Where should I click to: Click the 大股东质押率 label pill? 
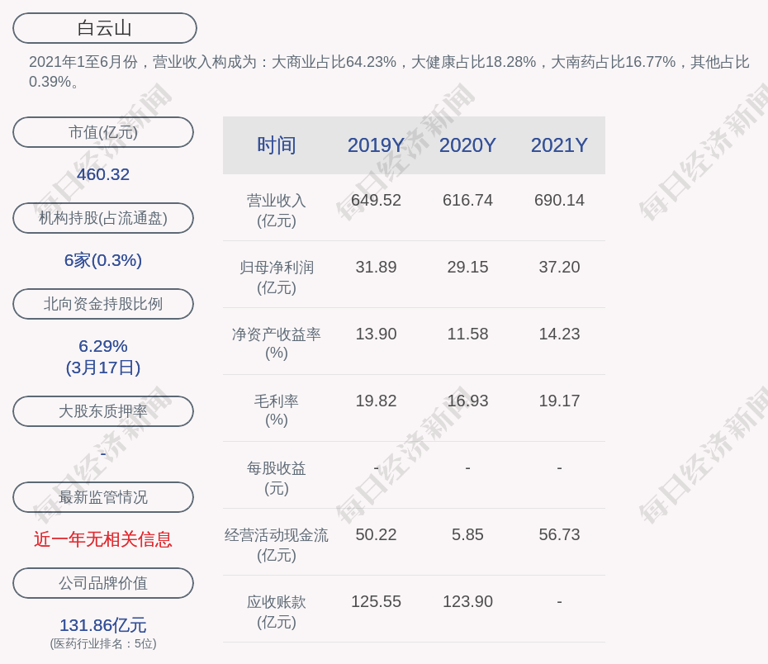tap(103, 411)
